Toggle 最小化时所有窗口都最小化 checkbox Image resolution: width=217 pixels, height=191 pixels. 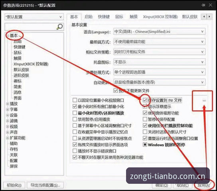(x=75, y=107)
